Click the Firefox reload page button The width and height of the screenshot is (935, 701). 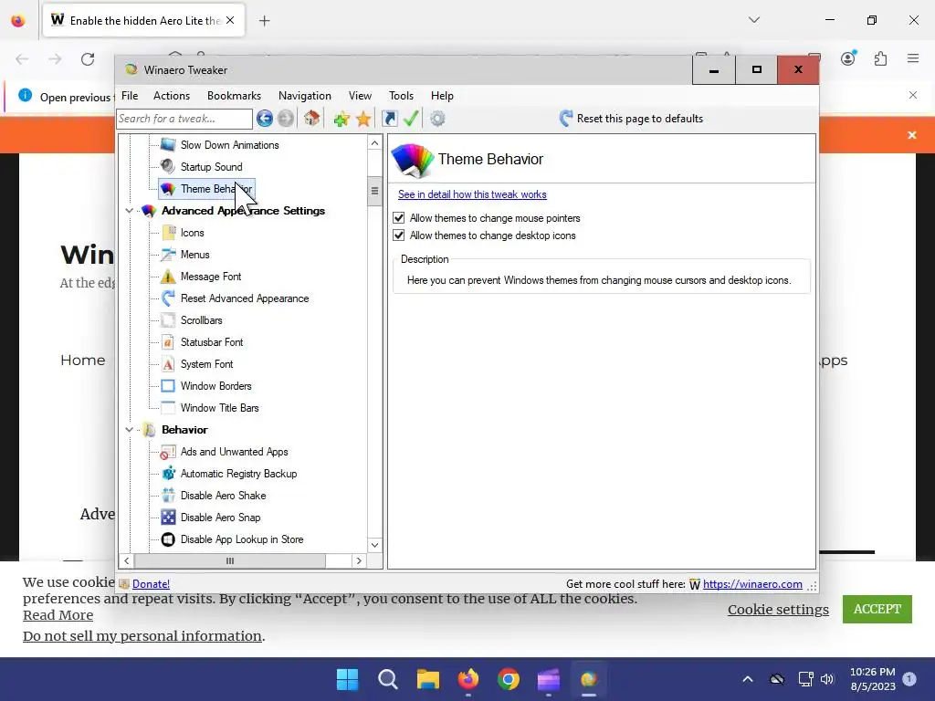pyautogui.click(x=88, y=59)
